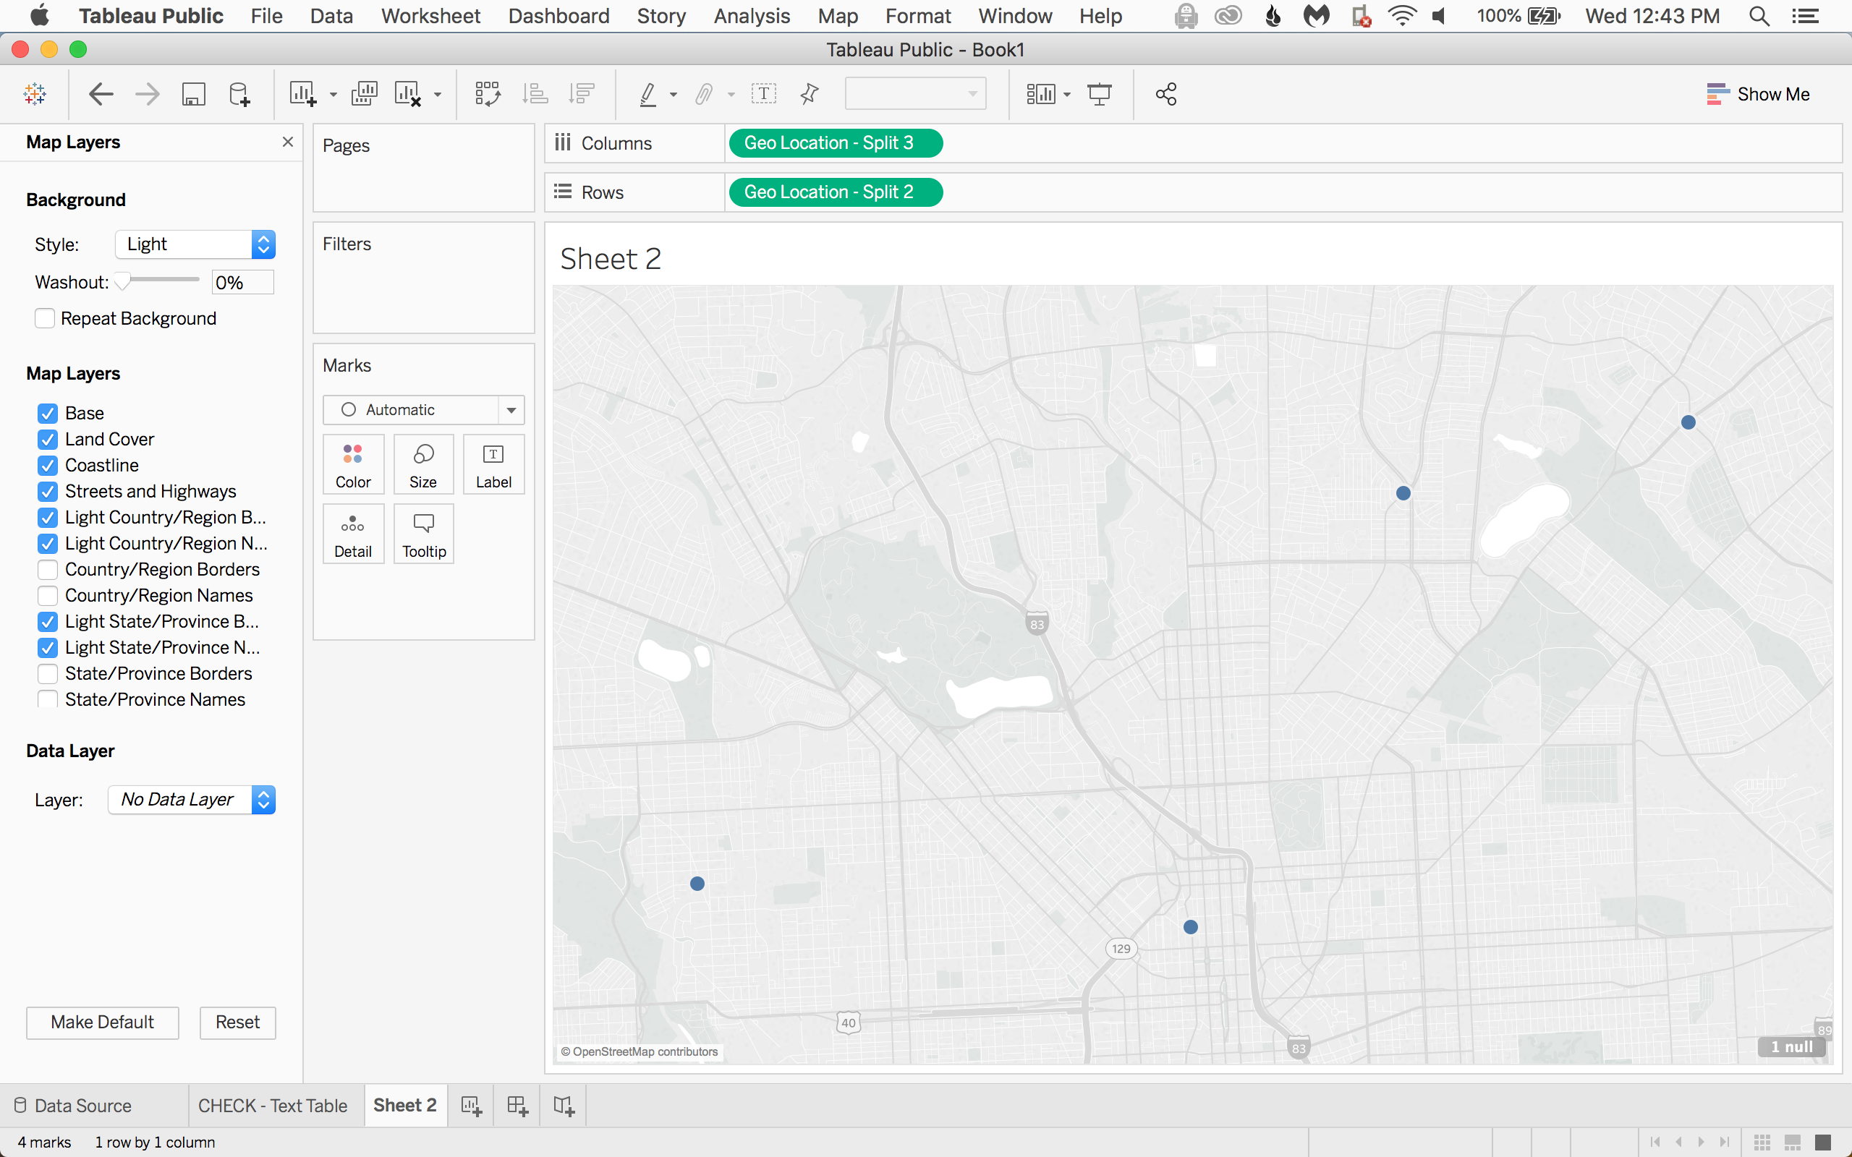Click the Washout slider handle
This screenshot has width=1852, height=1157.
122,281
